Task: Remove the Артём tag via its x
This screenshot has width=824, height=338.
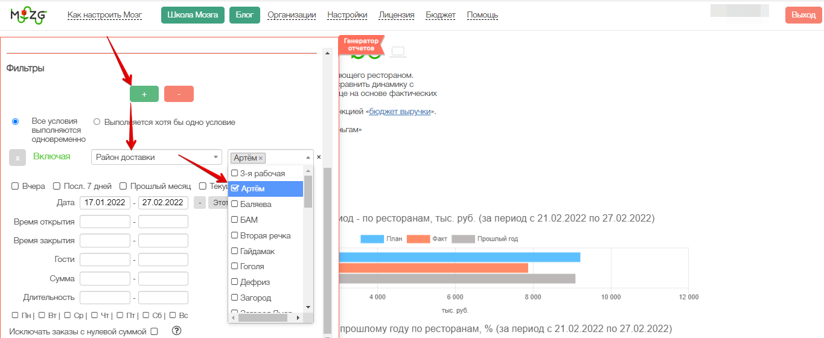Action: [x=261, y=158]
